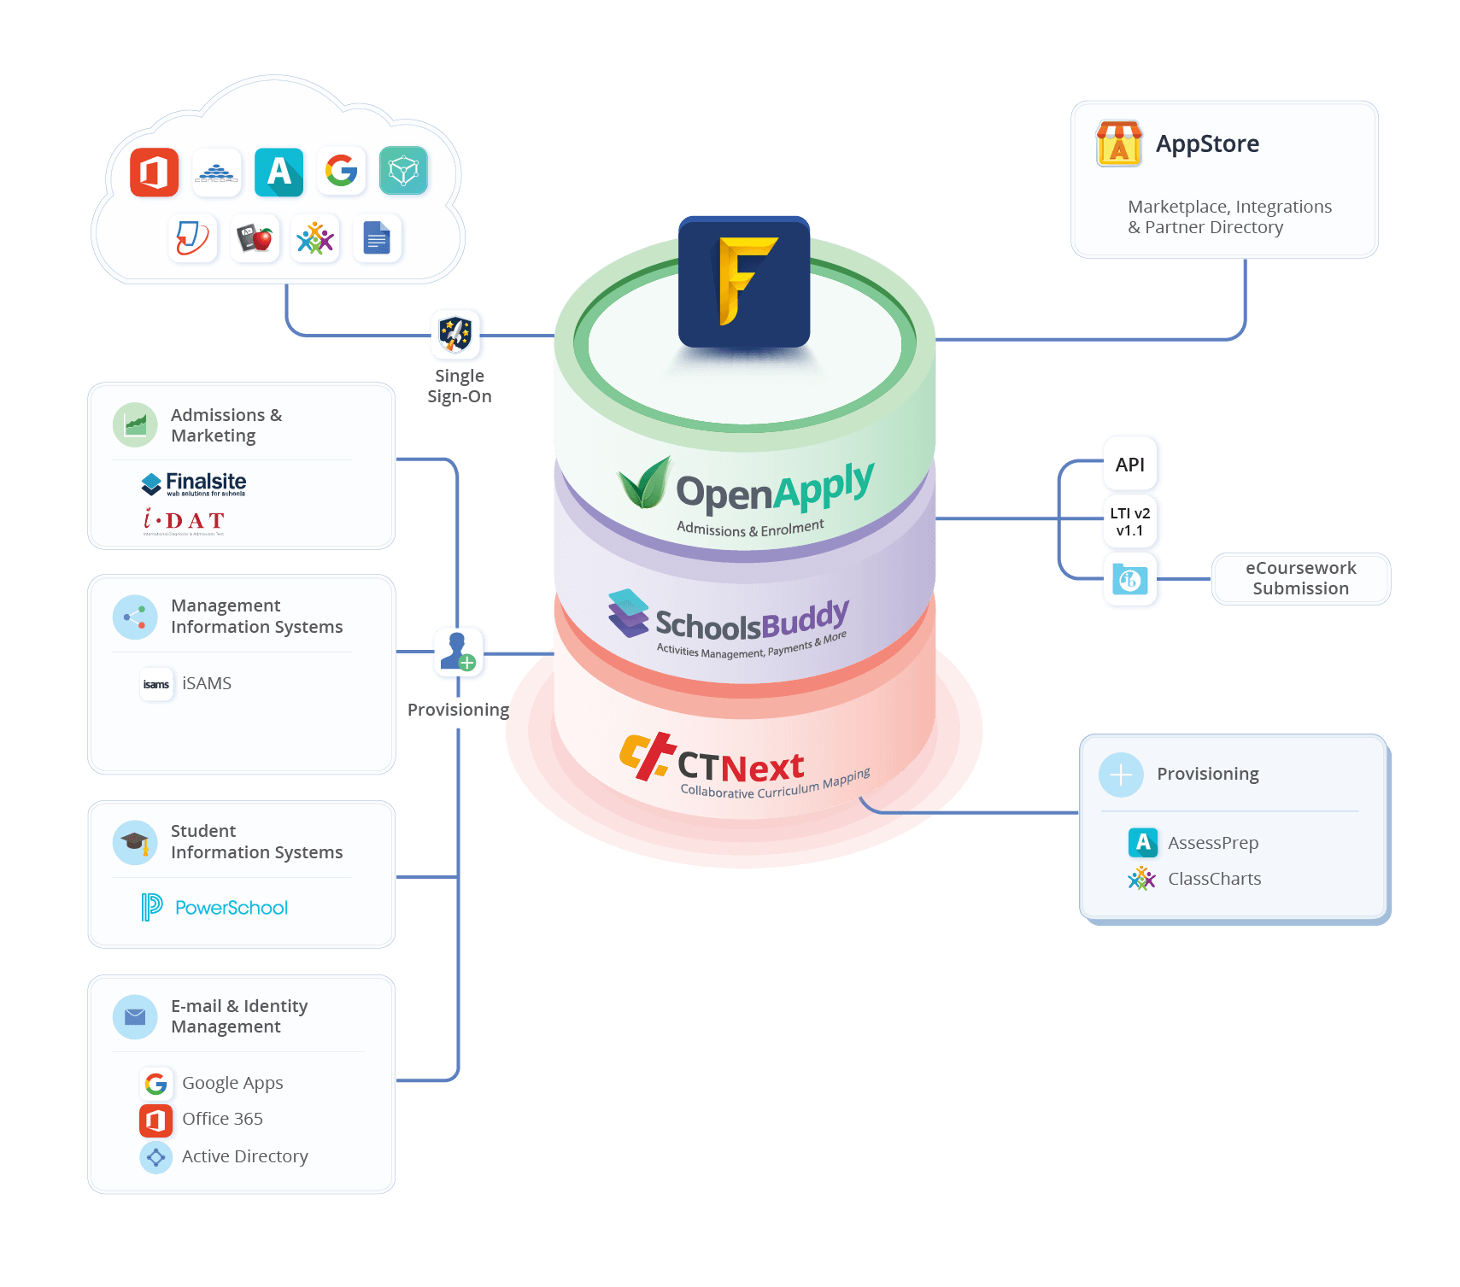Click the 'iSAMS' text label
The height and width of the screenshot is (1287, 1460).
207,683
